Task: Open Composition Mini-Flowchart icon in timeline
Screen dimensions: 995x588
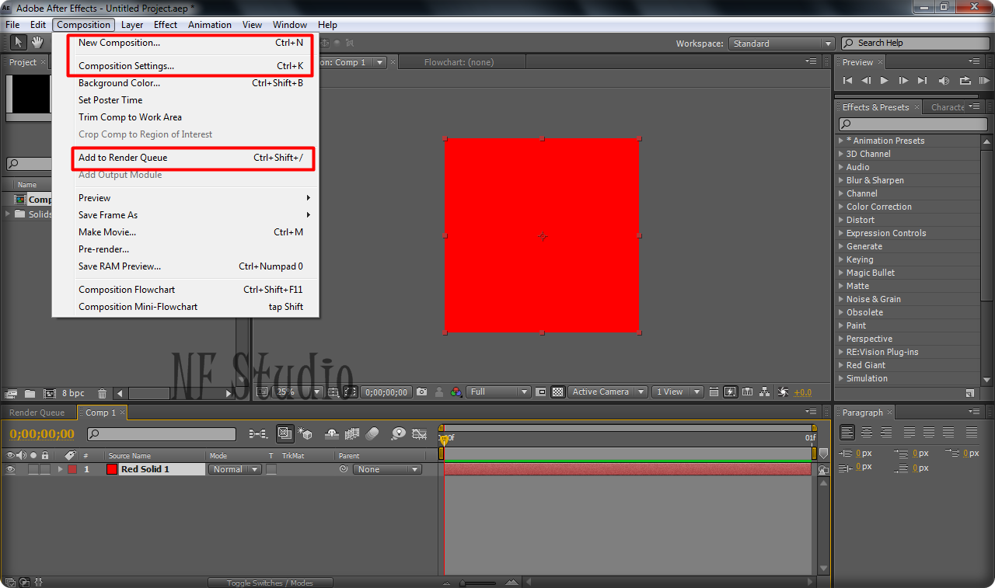Action: coord(258,433)
